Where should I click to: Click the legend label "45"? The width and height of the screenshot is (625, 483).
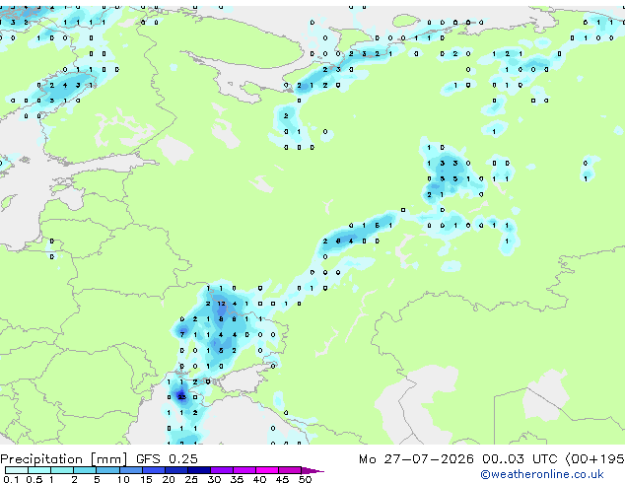(282, 479)
